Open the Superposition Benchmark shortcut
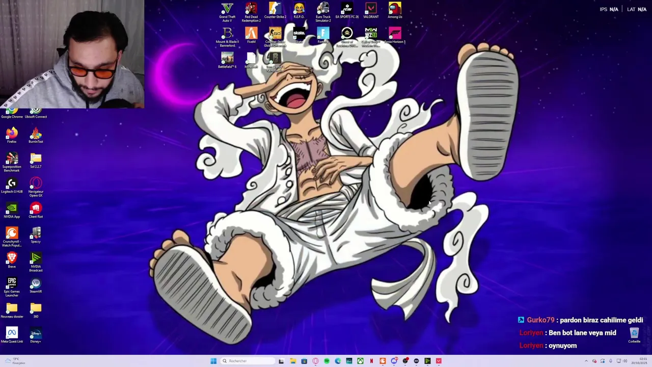 tap(12, 163)
